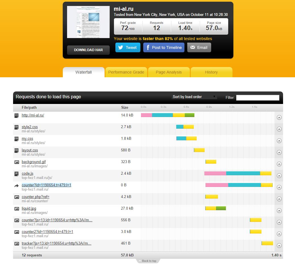Image resolution: width=295 pixels, height=269 pixels.
Task: Click the HTML document icon for mi-al.ru
Action: tap(16, 115)
